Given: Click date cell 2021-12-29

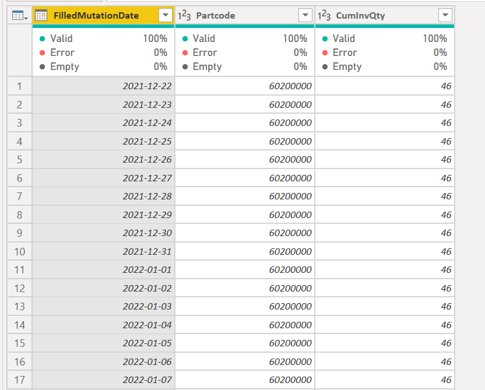Looking at the screenshot, I should 104,215.
